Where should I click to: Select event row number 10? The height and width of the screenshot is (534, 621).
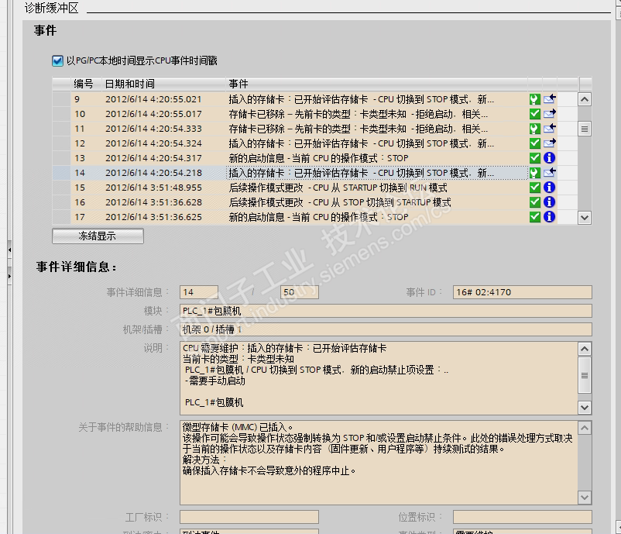point(304,114)
